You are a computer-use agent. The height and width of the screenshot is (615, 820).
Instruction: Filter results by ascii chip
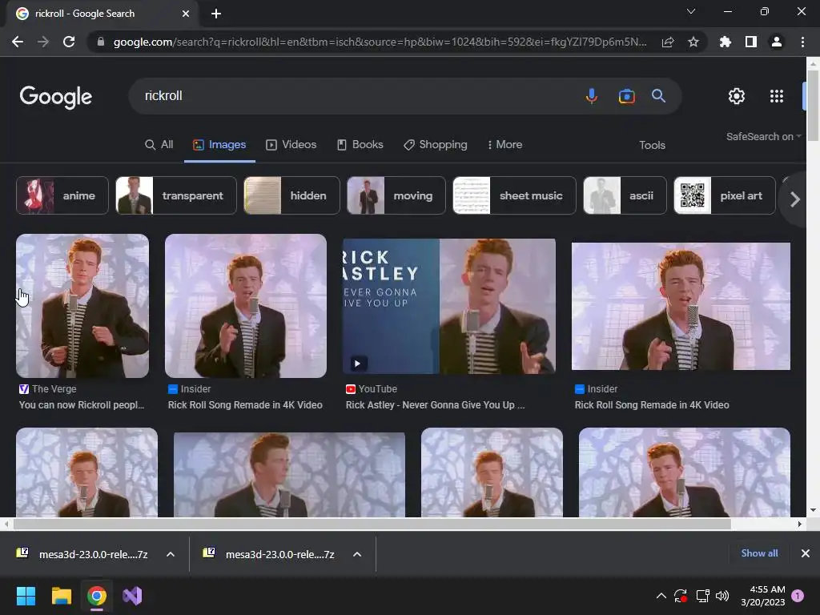(625, 195)
